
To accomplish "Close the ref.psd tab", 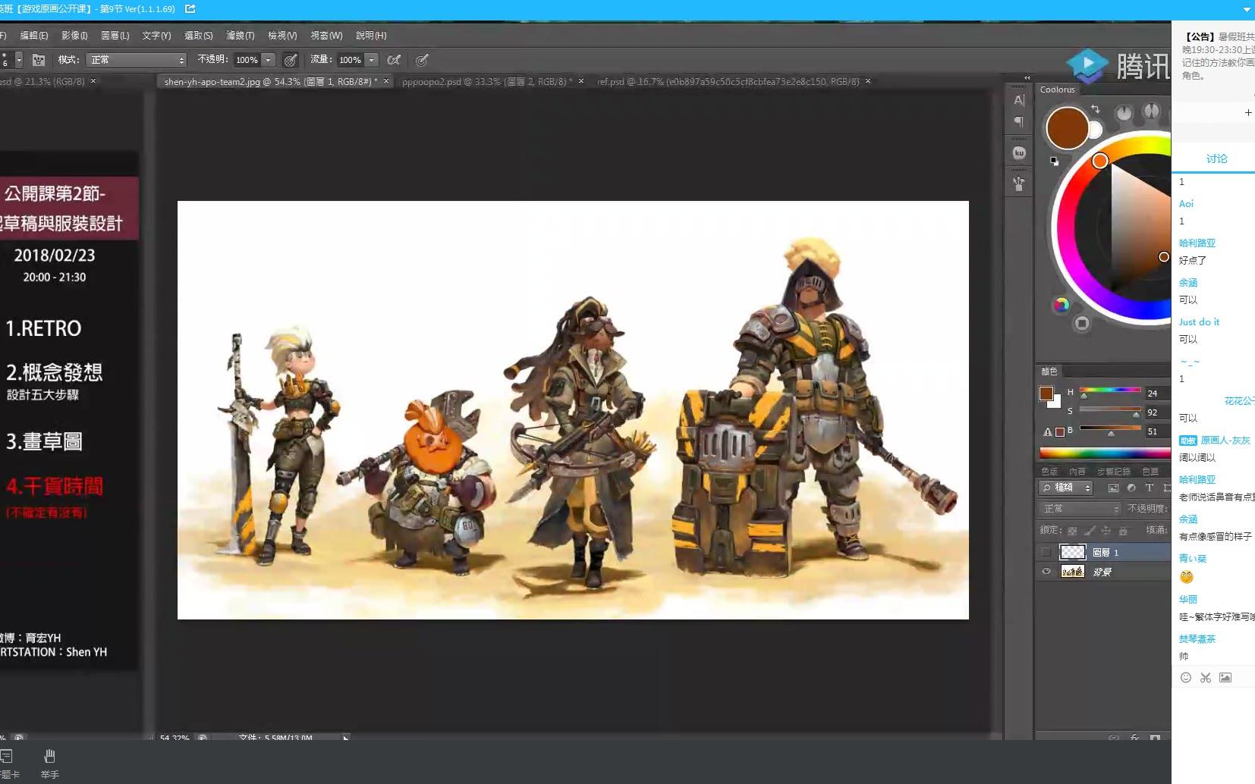I will point(868,80).
